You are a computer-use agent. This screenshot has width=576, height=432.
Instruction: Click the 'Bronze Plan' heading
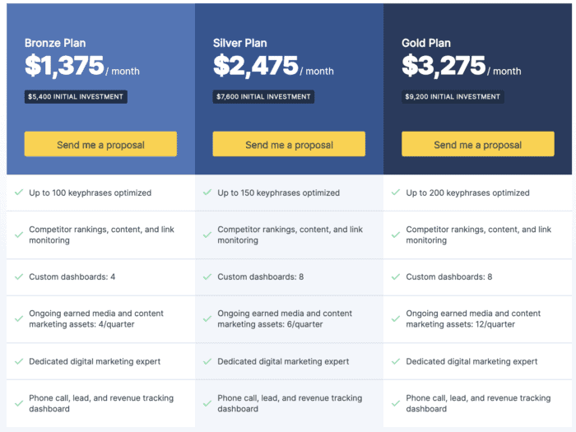pos(55,43)
